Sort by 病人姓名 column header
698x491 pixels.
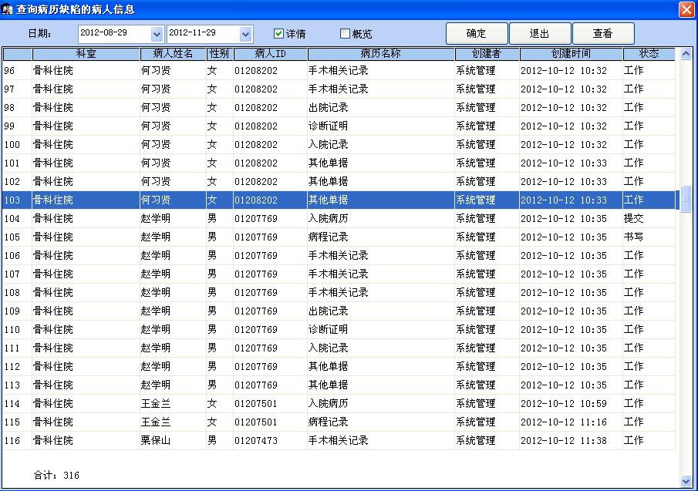point(173,54)
